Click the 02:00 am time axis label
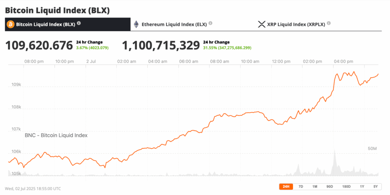 click(x=126, y=61)
